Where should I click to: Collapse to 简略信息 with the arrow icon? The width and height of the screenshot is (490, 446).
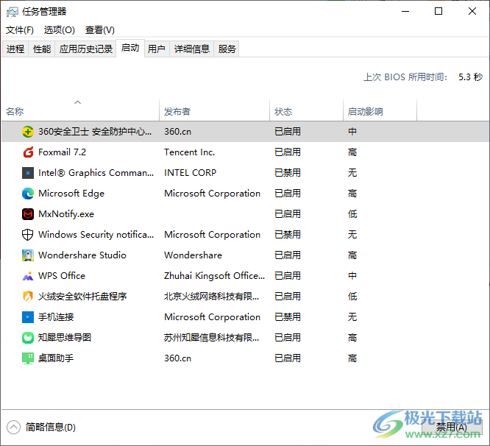click(13, 428)
